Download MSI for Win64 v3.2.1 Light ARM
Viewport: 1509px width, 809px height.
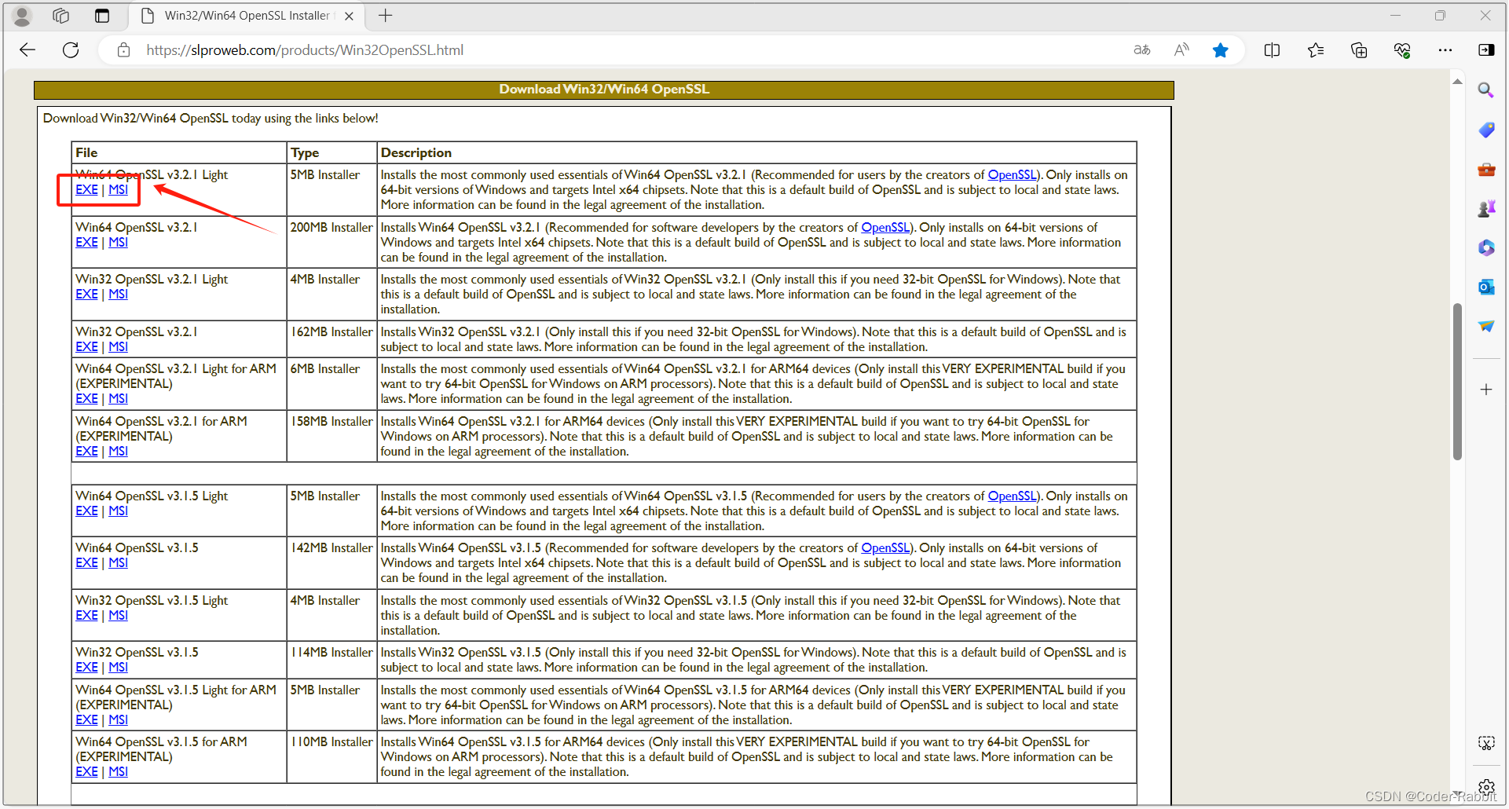coord(118,399)
